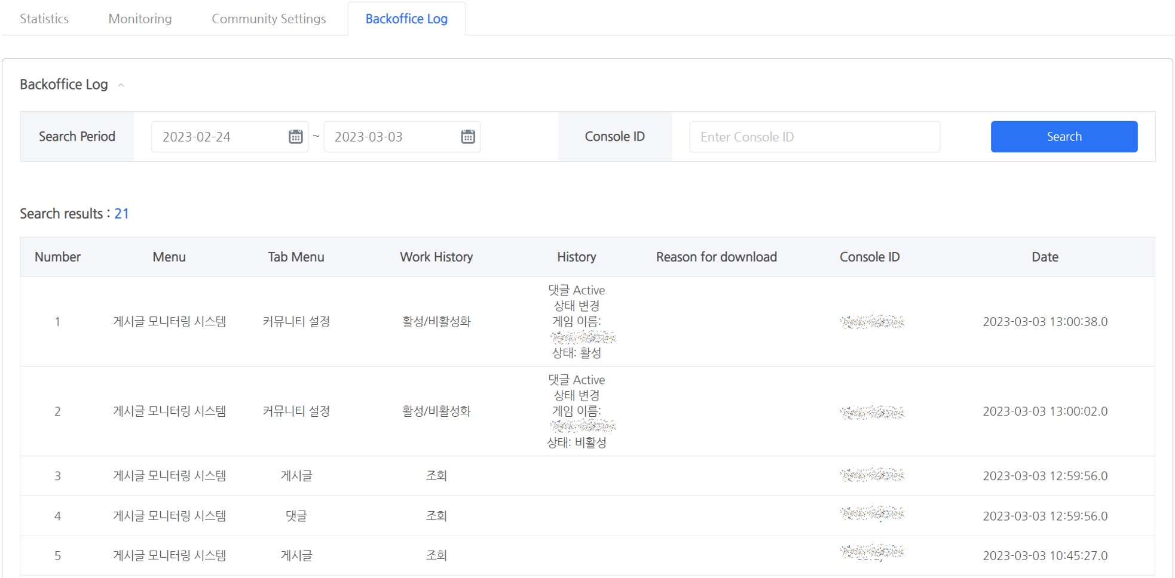Click the start date field 2023-02-24

(230, 137)
